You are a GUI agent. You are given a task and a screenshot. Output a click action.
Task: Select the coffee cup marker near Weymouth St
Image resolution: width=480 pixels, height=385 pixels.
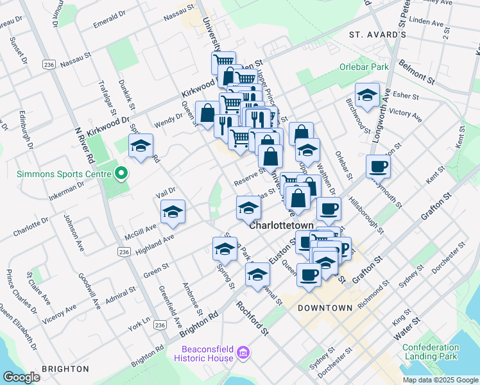click(378, 167)
